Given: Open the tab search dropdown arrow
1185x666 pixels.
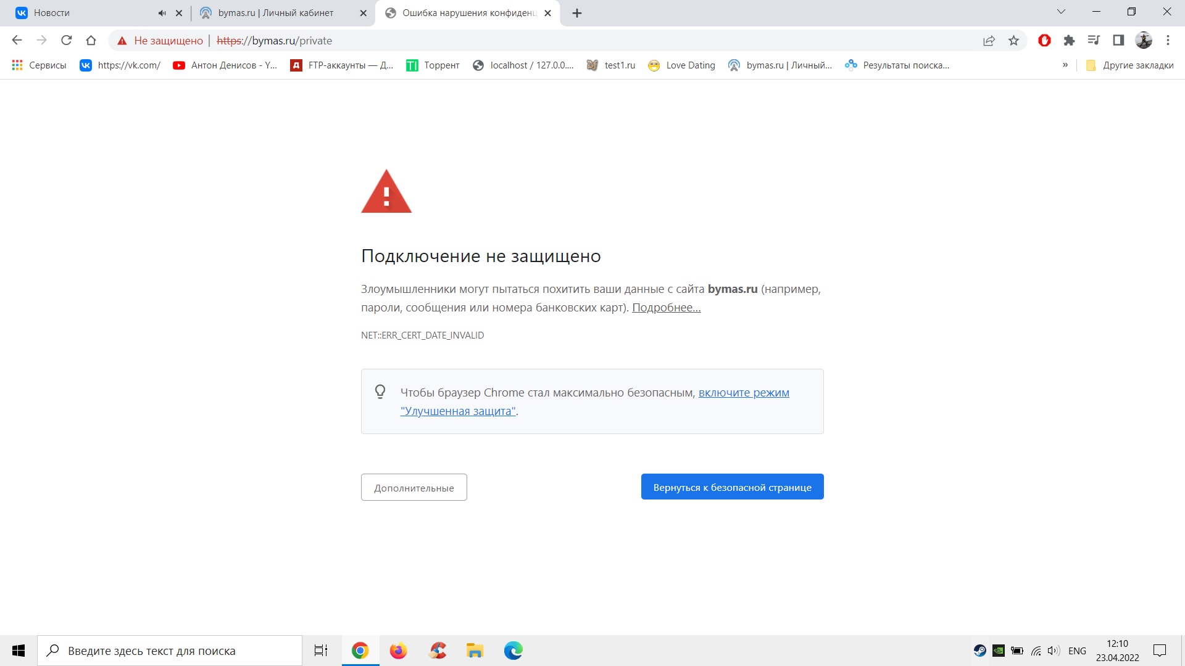Looking at the screenshot, I should pyautogui.click(x=1061, y=12).
